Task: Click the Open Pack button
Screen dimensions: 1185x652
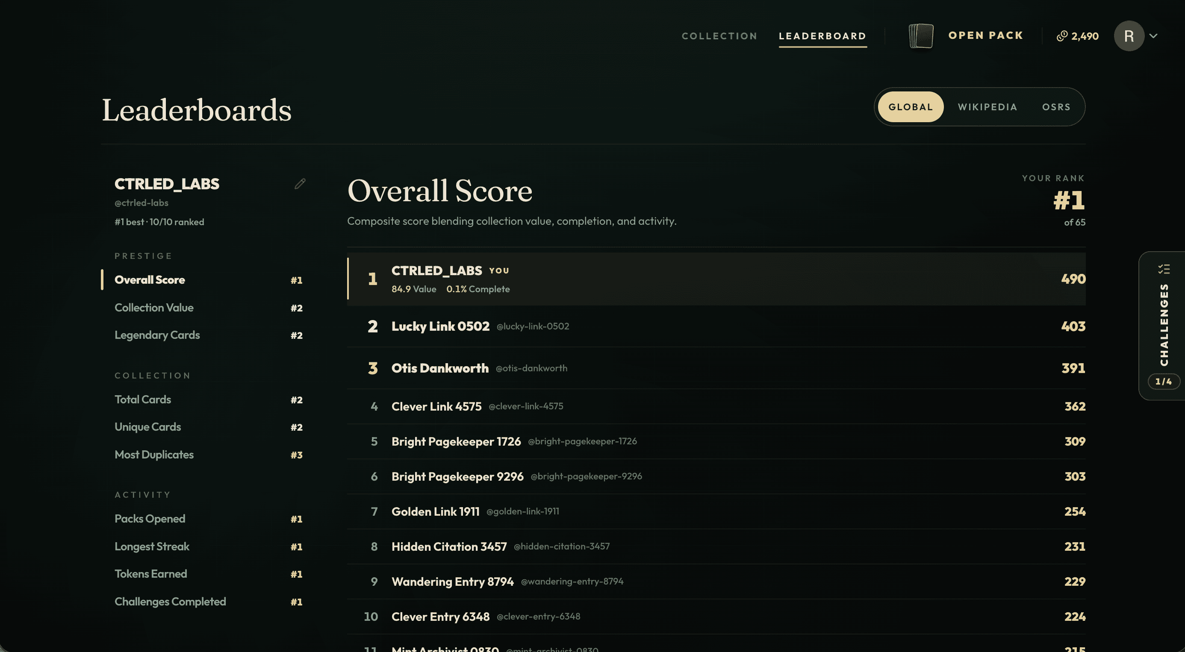Action: pyautogui.click(x=986, y=35)
